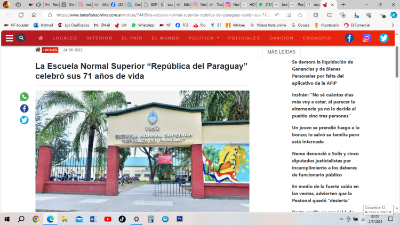Open El Mundo section

click(x=165, y=38)
